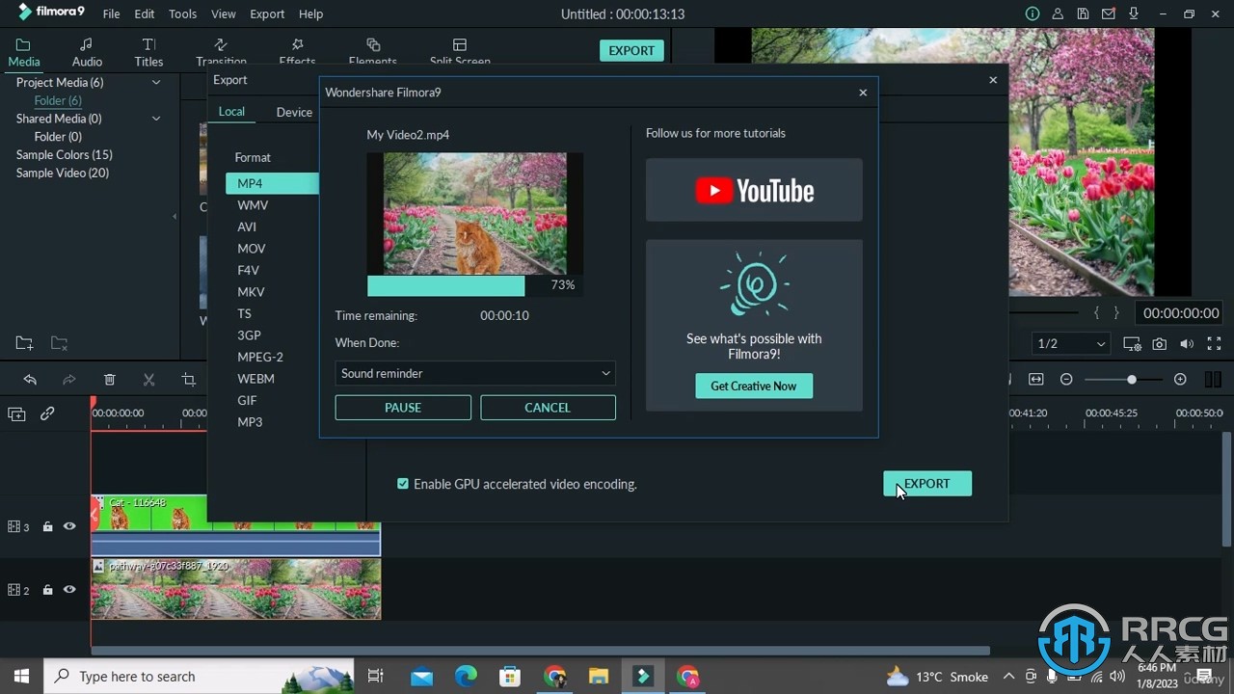Collapse the Project Media section
1234x694 pixels.
[156, 82]
